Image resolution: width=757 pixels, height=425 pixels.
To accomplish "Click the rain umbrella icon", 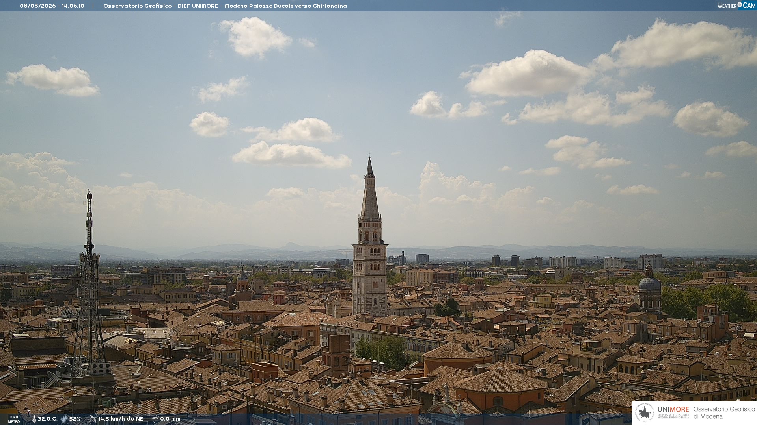I will (x=155, y=419).
